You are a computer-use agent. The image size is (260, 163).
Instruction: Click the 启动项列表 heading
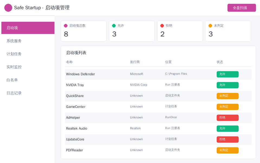76,53
